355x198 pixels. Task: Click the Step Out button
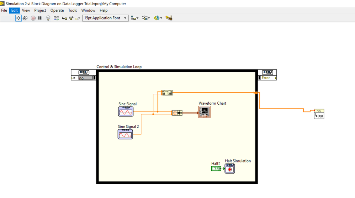[78, 18]
